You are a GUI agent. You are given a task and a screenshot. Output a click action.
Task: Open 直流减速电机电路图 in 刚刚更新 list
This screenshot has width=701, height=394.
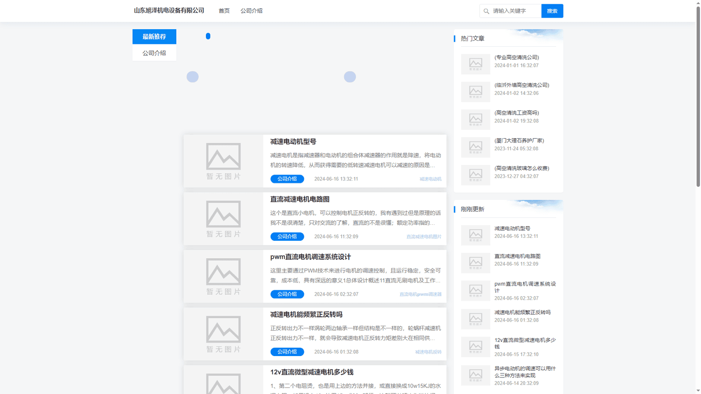pyautogui.click(x=517, y=256)
